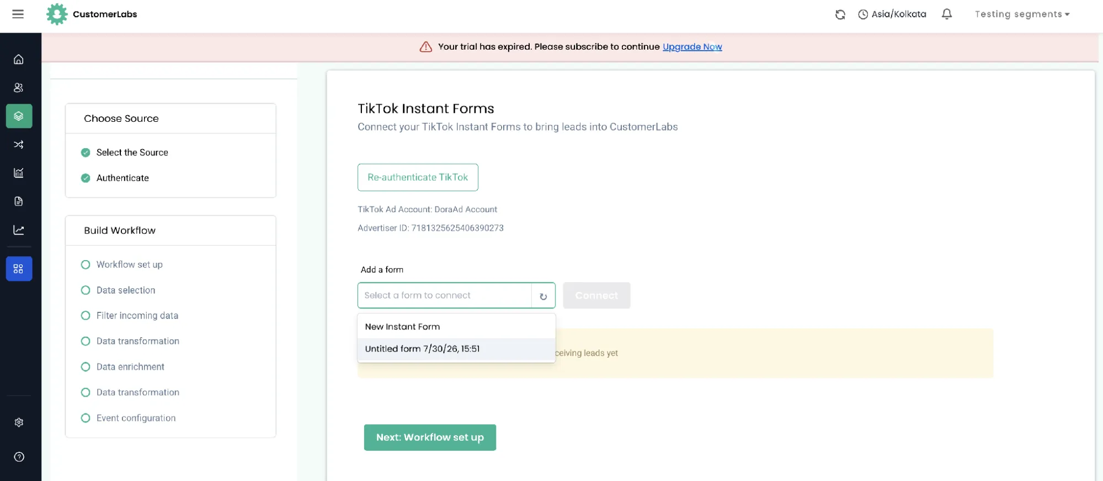1103x481 pixels.
Task: Open the Users sidebar icon
Action: coord(19,88)
